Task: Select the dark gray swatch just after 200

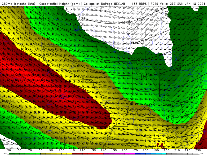Action: pyautogui.click(x=169, y=154)
